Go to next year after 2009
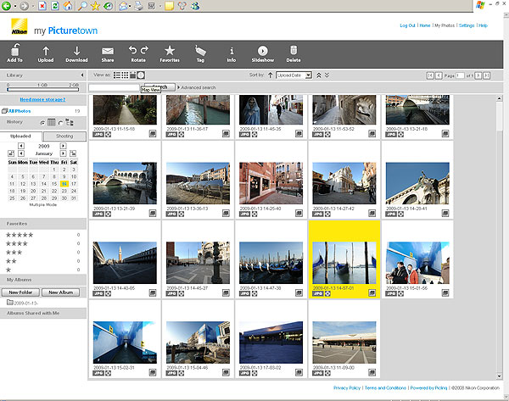Image resolution: width=509 pixels, height=401 pixels. (64, 146)
